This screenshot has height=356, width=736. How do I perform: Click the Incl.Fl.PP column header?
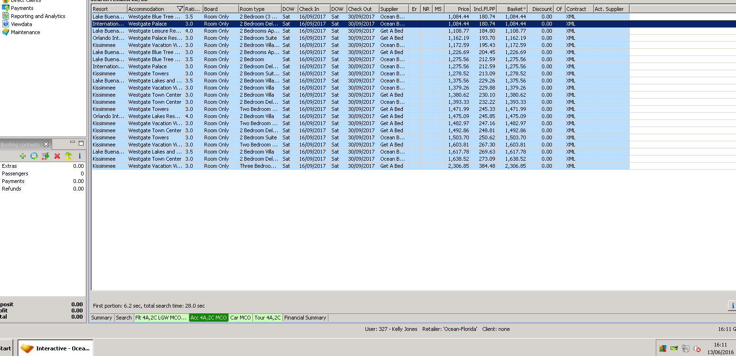484,9
